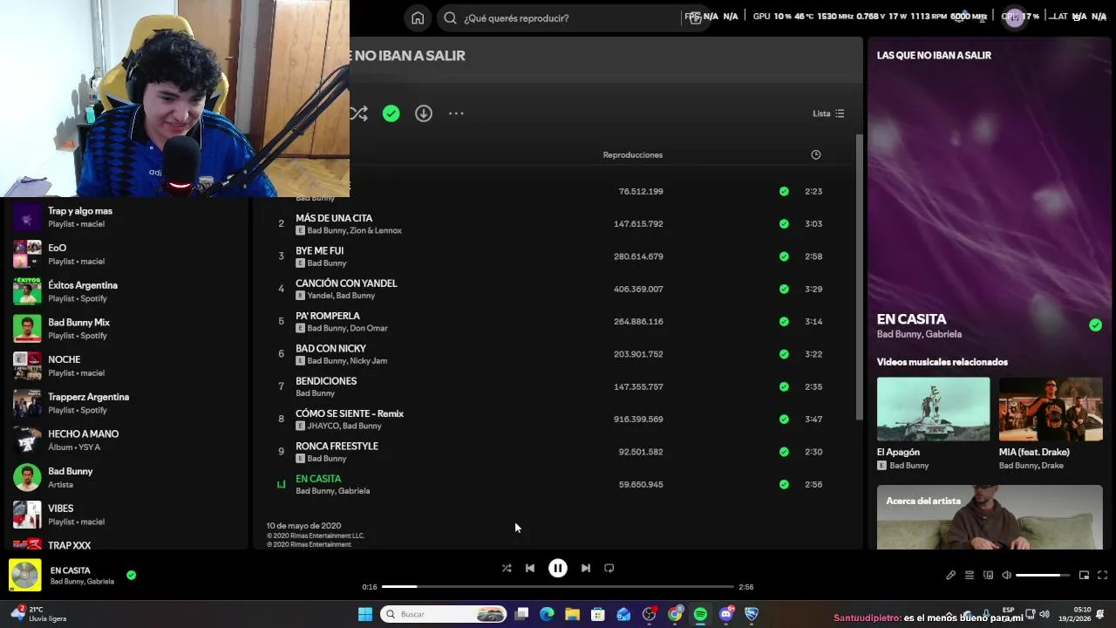Open Bad Bunny Mix playlist

[126, 329]
